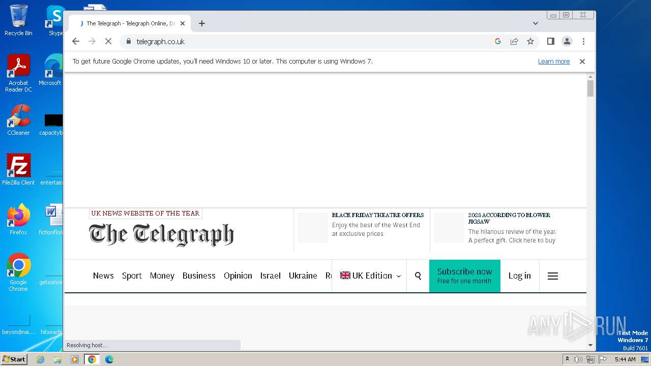
Task: Open the Telegraph search magnifier
Action: pos(418,276)
